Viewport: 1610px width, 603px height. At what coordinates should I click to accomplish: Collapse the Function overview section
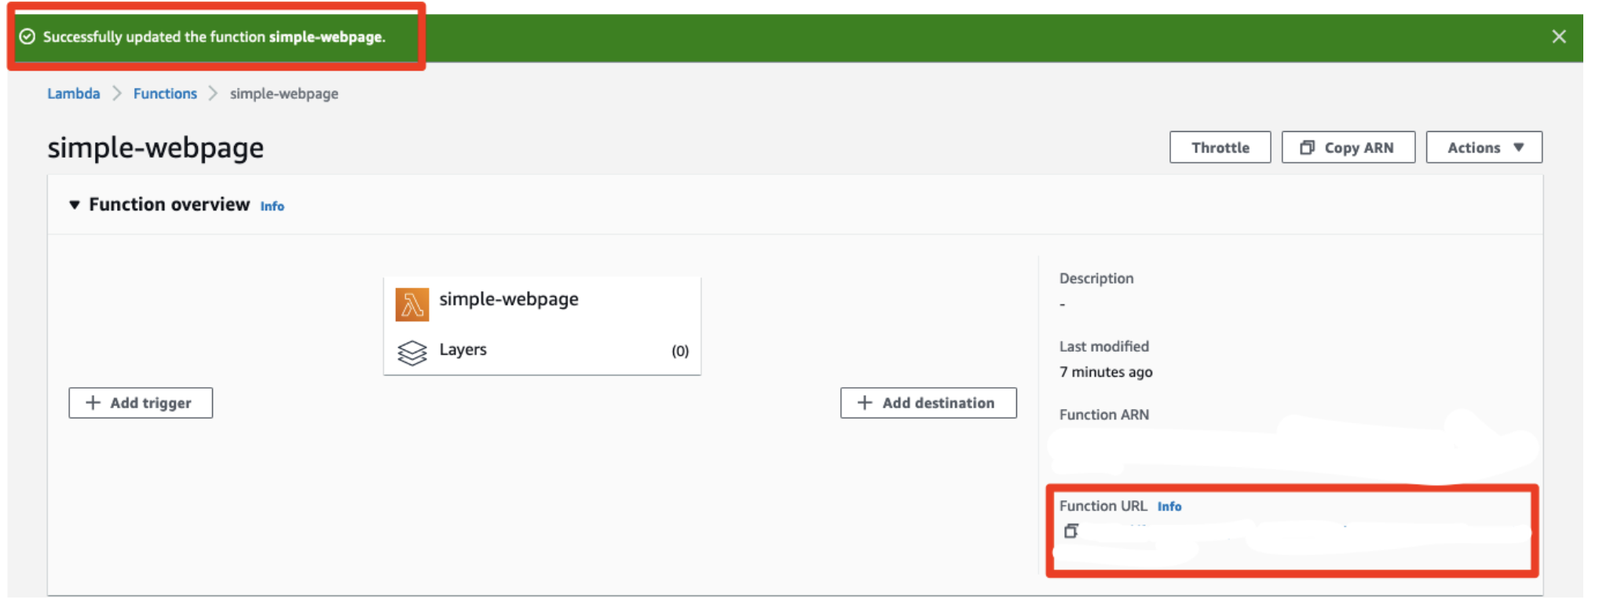[75, 205]
